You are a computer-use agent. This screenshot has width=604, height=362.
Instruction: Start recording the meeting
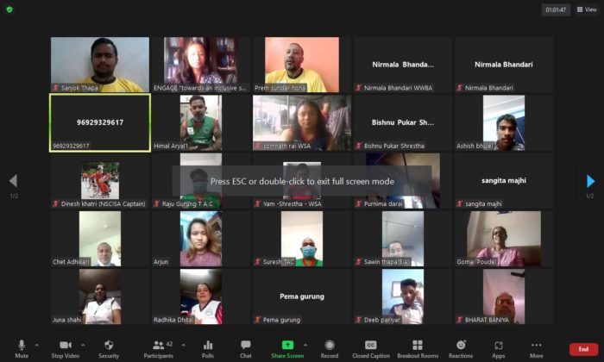(330, 347)
